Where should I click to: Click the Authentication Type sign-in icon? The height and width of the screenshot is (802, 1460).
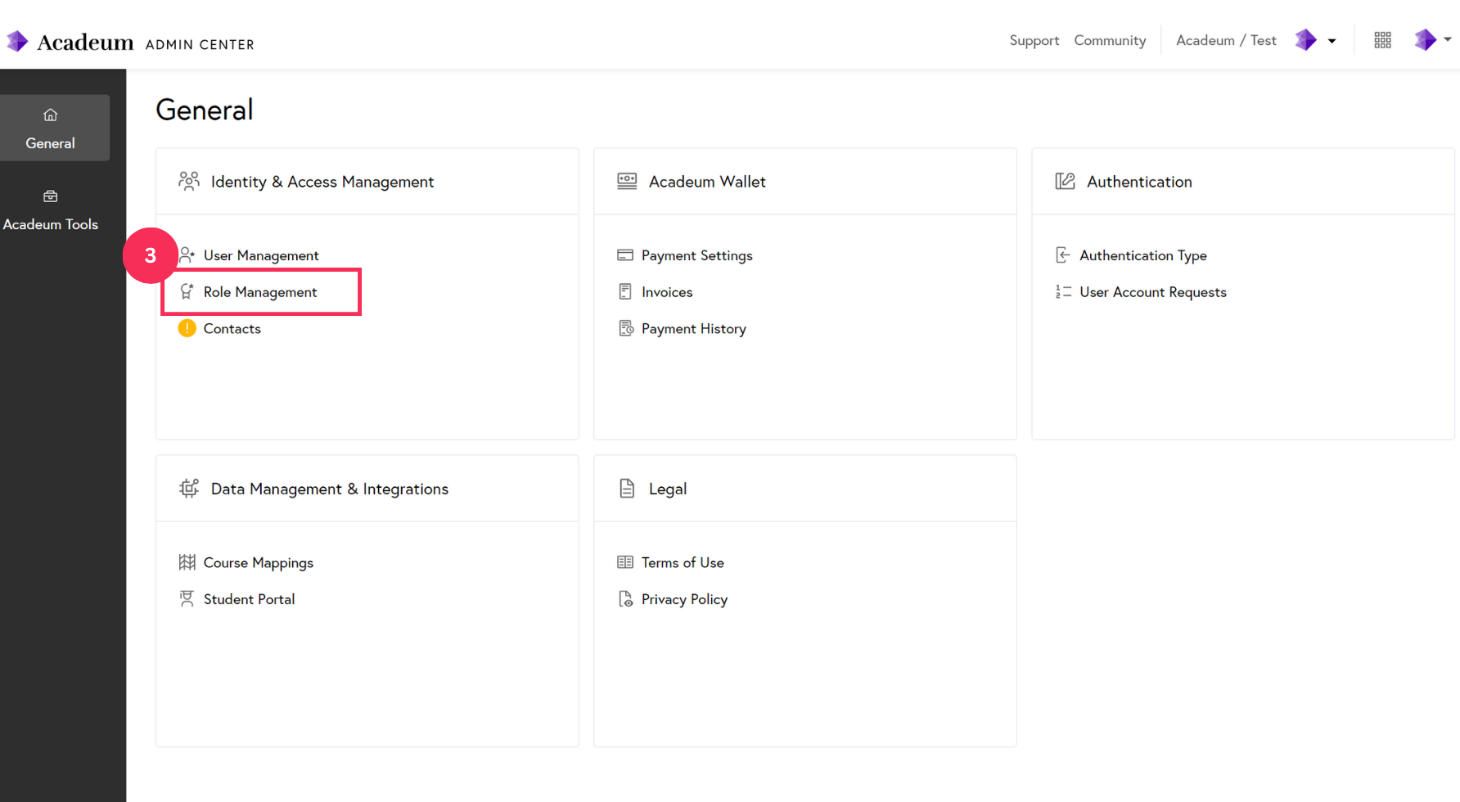point(1062,255)
